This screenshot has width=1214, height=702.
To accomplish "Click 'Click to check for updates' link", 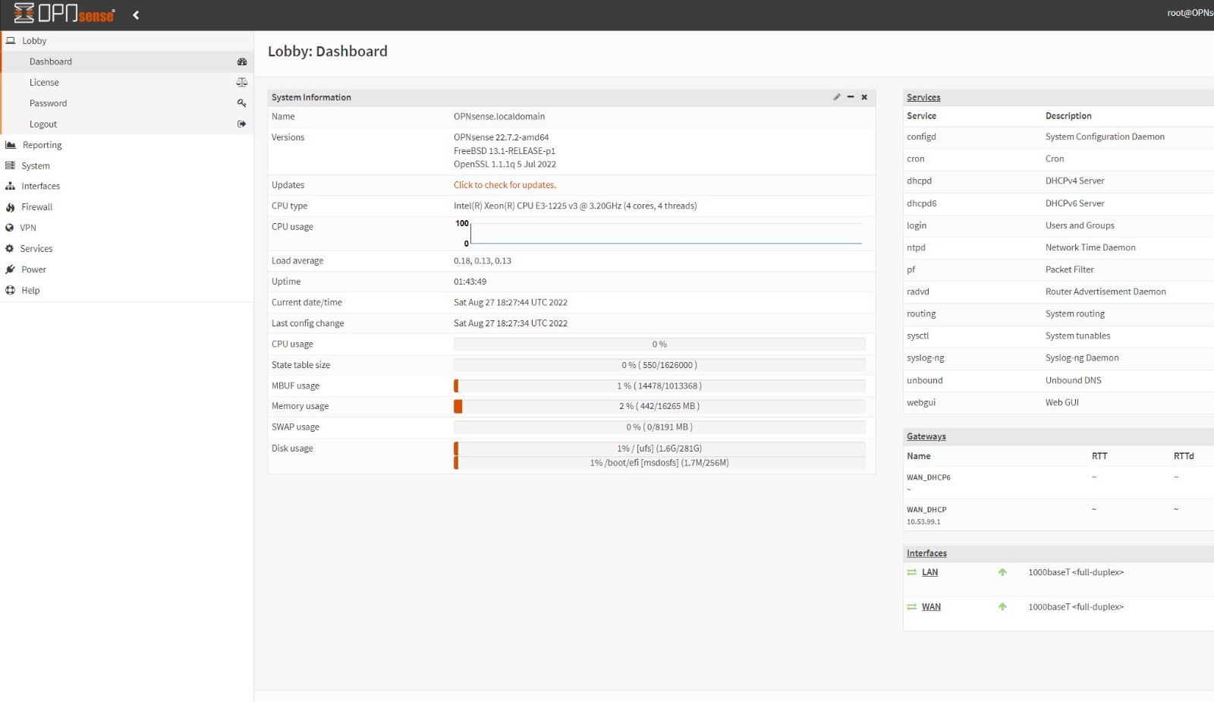I will click(505, 185).
